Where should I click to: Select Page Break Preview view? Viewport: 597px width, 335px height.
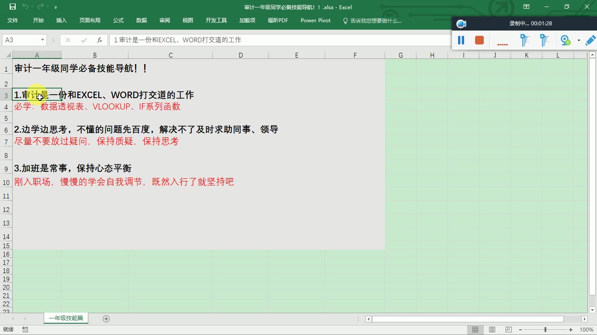tap(507, 329)
